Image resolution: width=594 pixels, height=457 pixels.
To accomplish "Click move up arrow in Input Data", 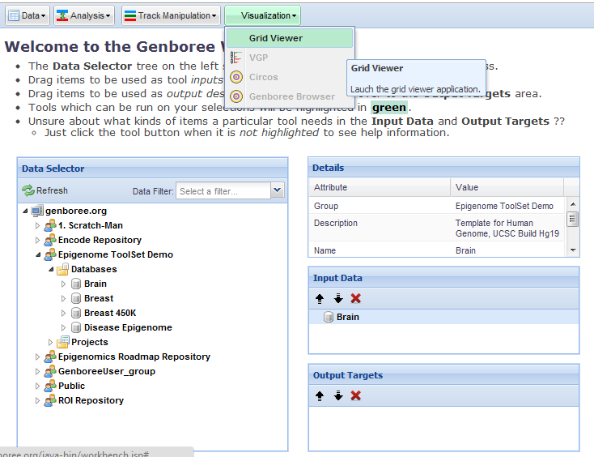I will pos(320,299).
